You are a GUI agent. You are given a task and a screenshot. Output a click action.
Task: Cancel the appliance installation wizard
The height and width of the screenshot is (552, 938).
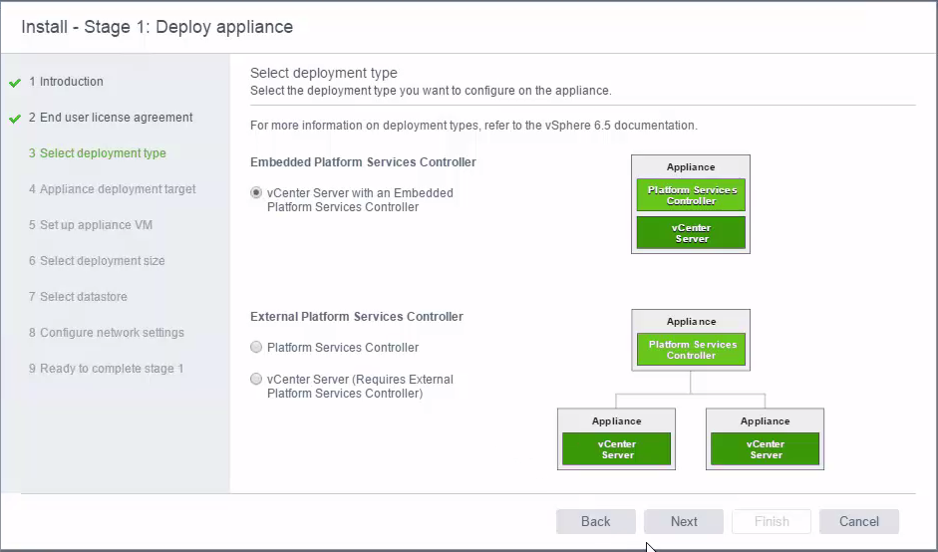click(859, 521)
